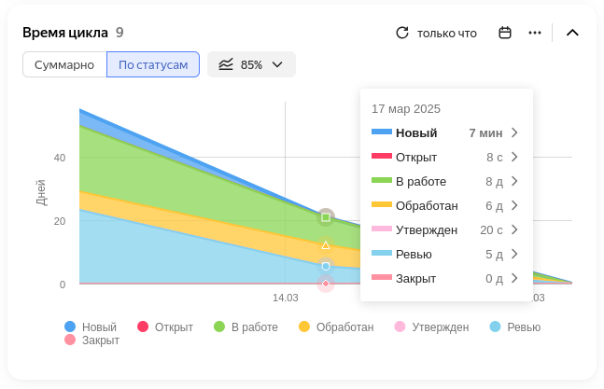Click the Утвержден legend label
The width and height of the screenshot is (604, 389).
[441, 327]
